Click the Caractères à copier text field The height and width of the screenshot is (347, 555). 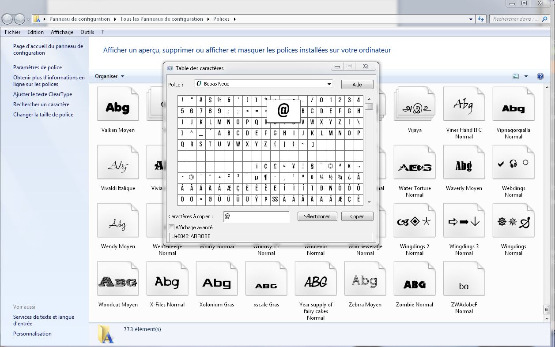(x=257, y=216)
